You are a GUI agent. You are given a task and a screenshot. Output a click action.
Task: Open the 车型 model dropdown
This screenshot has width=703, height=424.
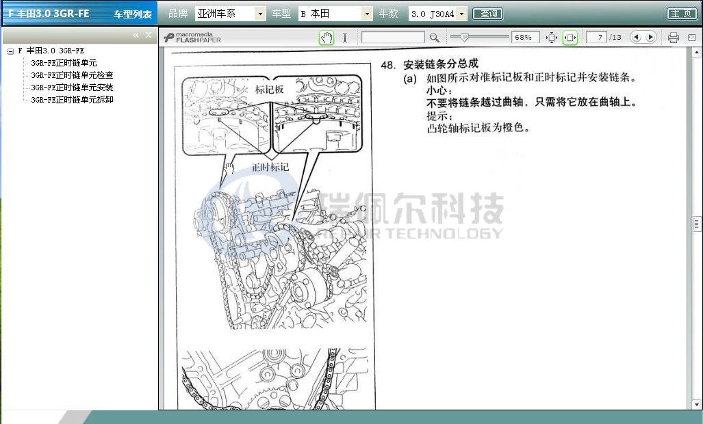coord(367,14)
